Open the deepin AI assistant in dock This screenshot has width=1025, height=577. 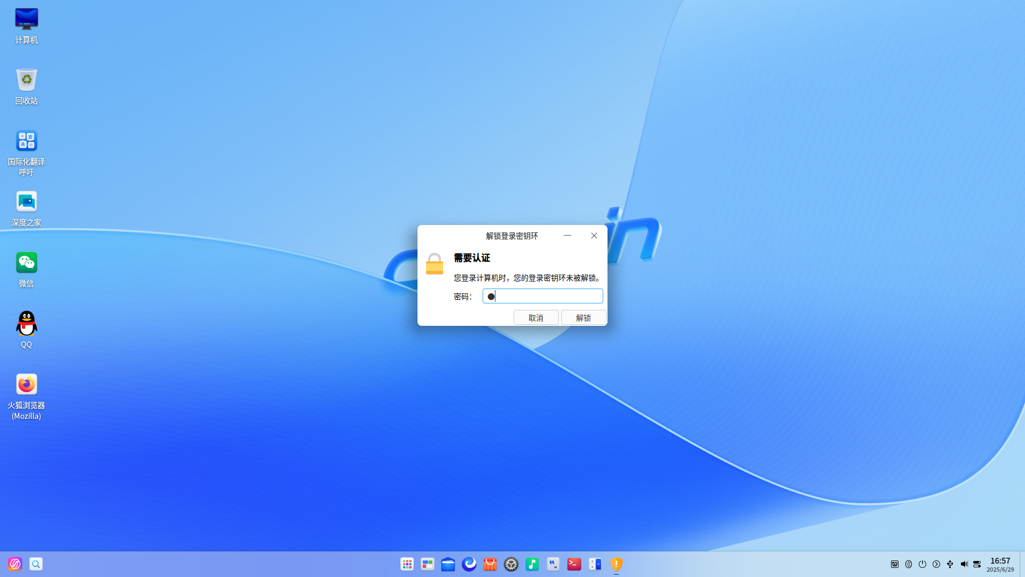15,564
